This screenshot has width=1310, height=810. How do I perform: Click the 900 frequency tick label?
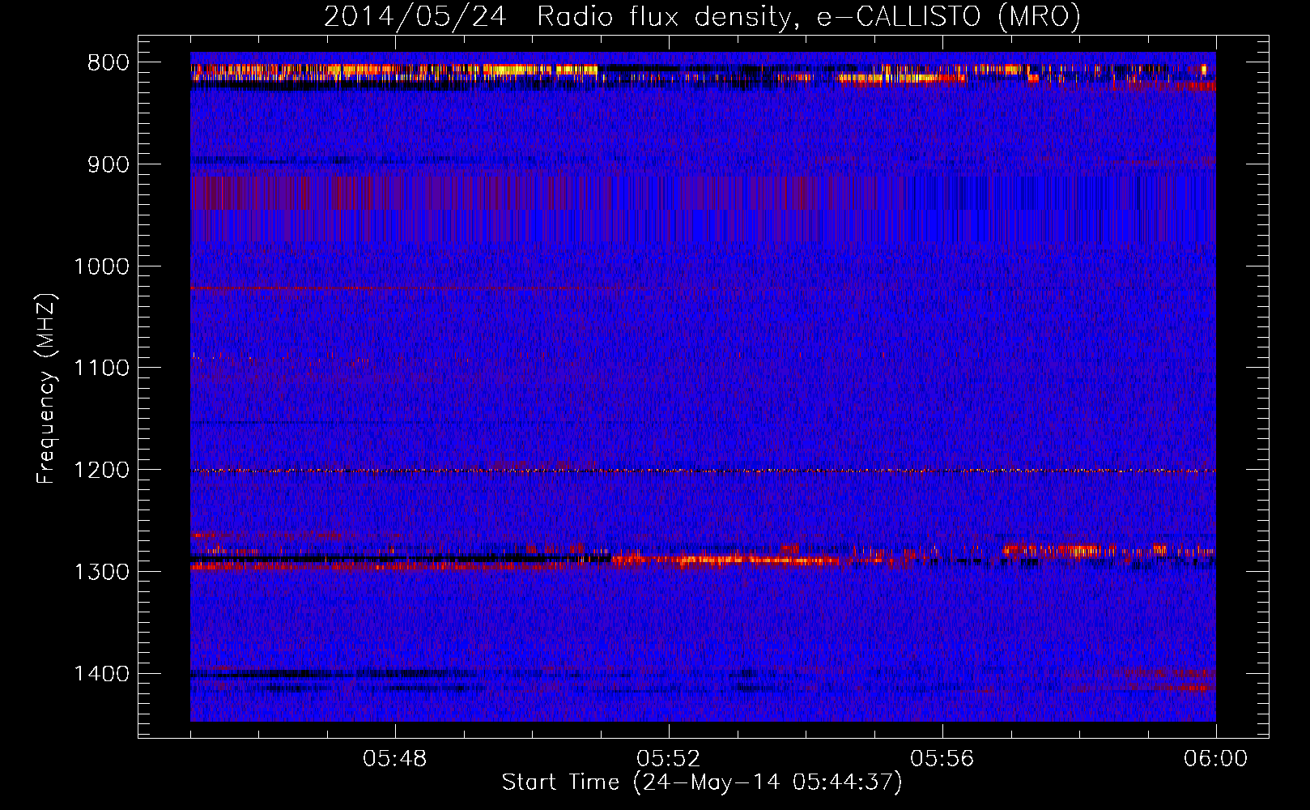point(108,165)
